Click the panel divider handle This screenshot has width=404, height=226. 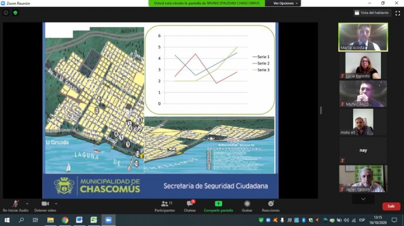[321, 110]
